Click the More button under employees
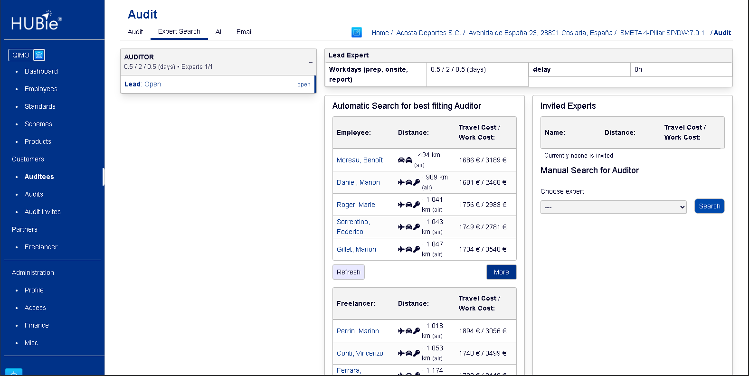749x376 pixels. tap(501, 272)
